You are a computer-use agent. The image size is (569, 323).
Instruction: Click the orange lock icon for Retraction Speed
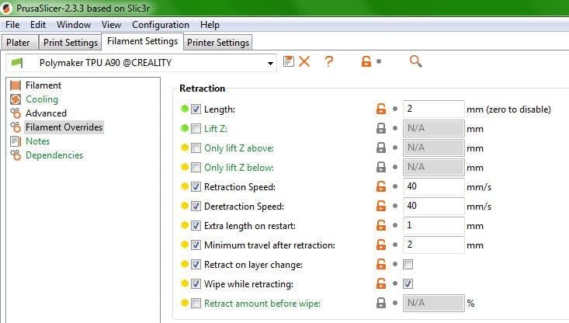381,187
